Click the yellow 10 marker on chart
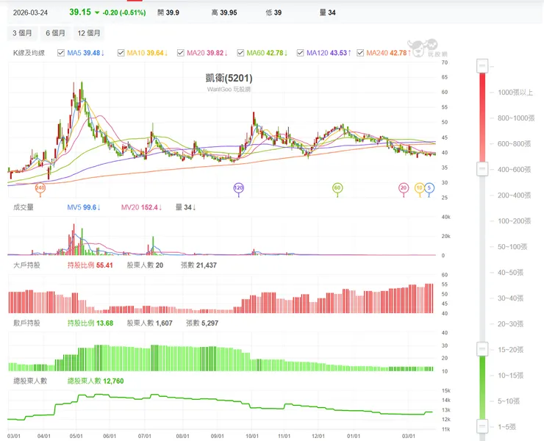Screen dimensions: 544x441 point(420,188)
